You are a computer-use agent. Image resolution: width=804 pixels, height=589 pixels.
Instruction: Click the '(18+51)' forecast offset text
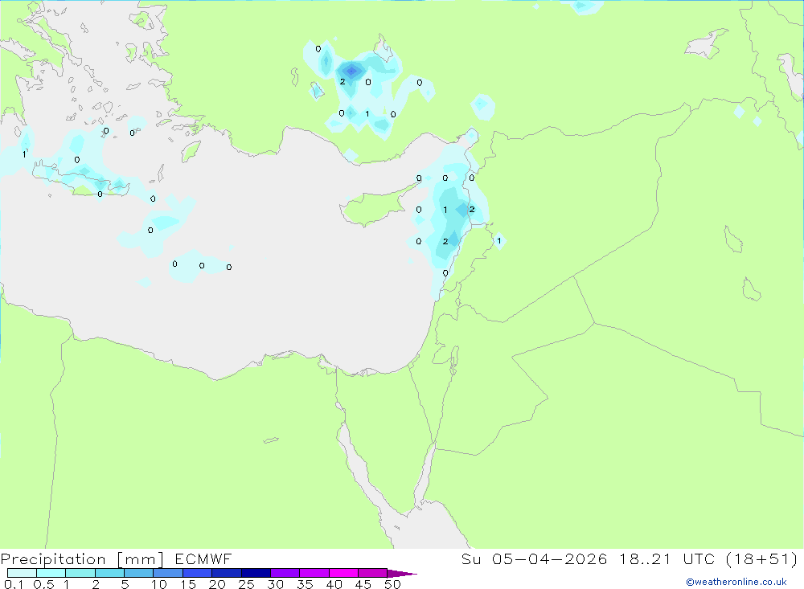(762, 559)
